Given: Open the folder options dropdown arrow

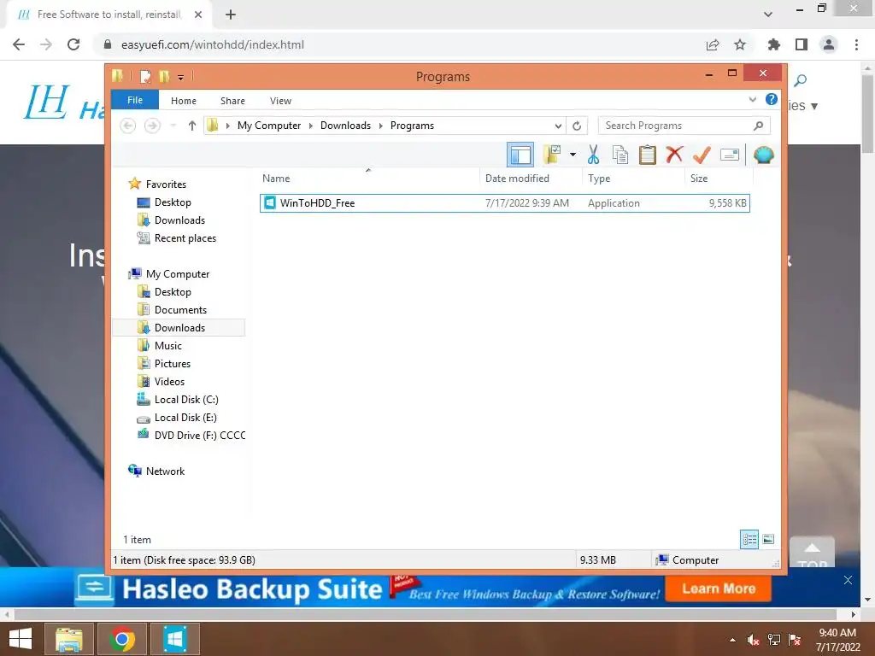Looking at the screenshot, I should [x=573, y=155].
